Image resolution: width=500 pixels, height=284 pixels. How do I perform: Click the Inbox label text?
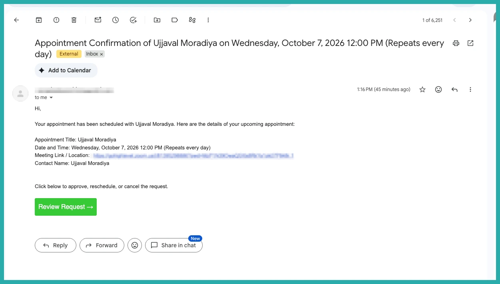click(92, 54)
